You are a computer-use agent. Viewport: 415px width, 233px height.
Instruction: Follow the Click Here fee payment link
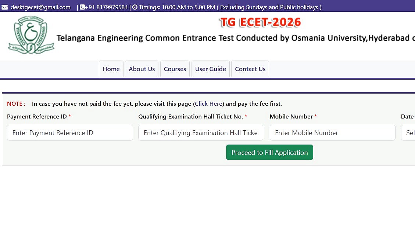pos(208,104)
